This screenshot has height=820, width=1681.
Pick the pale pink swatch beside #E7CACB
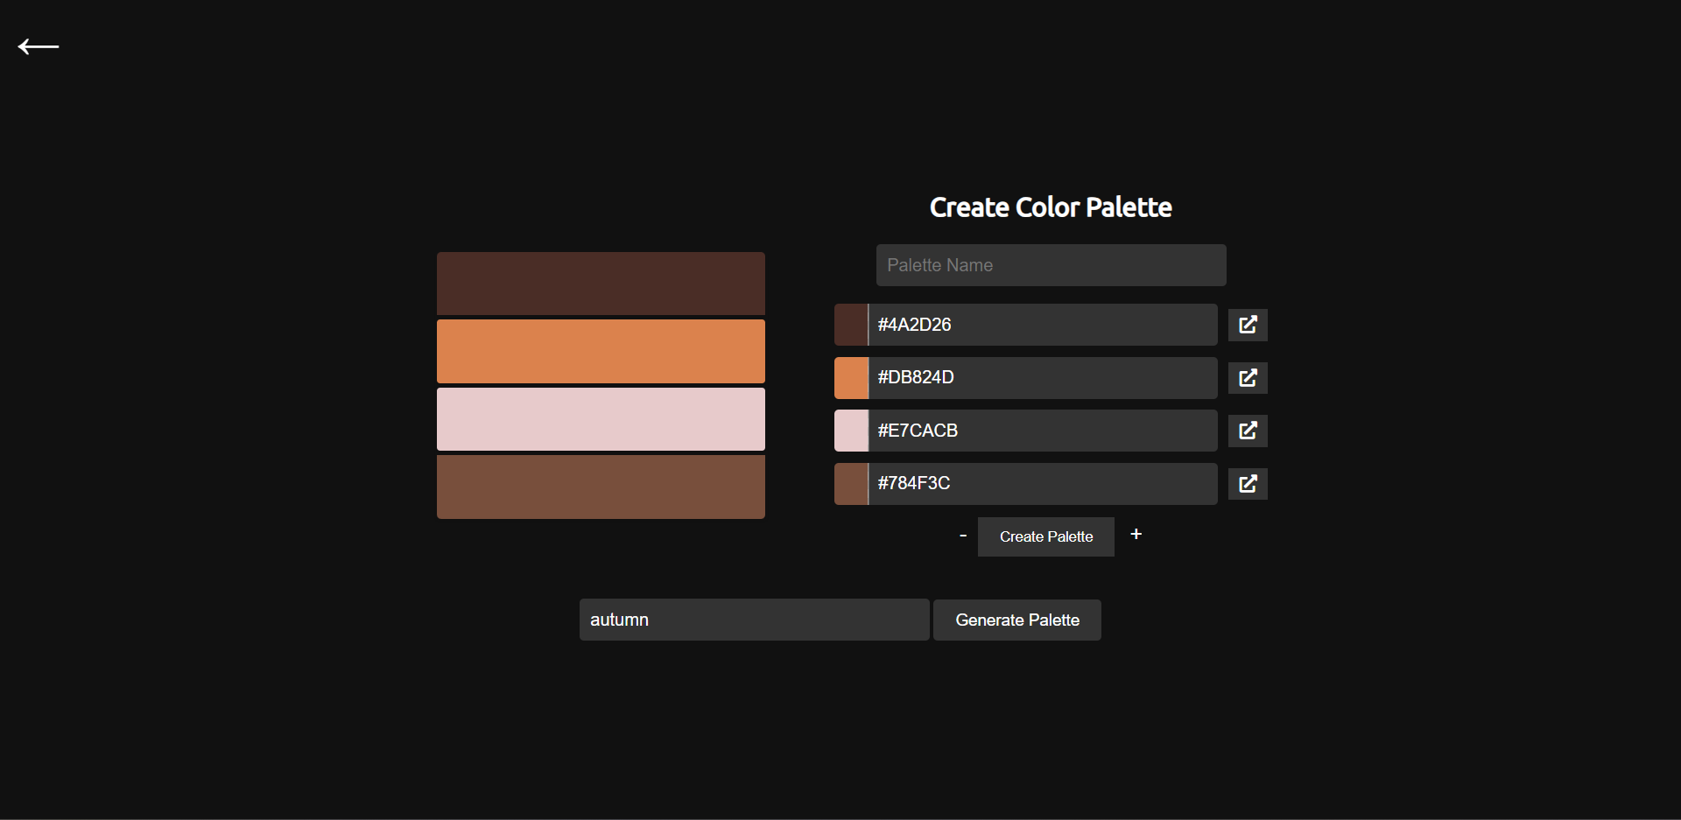point(850,431)
